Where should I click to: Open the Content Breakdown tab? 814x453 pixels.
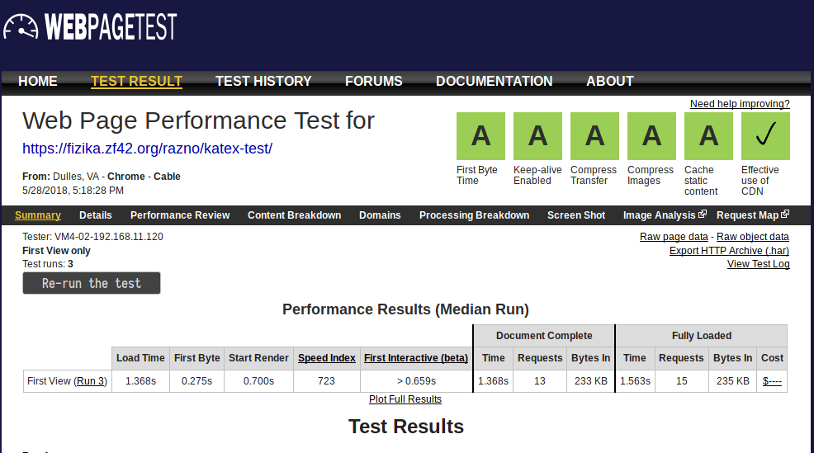tap(295, 215)
